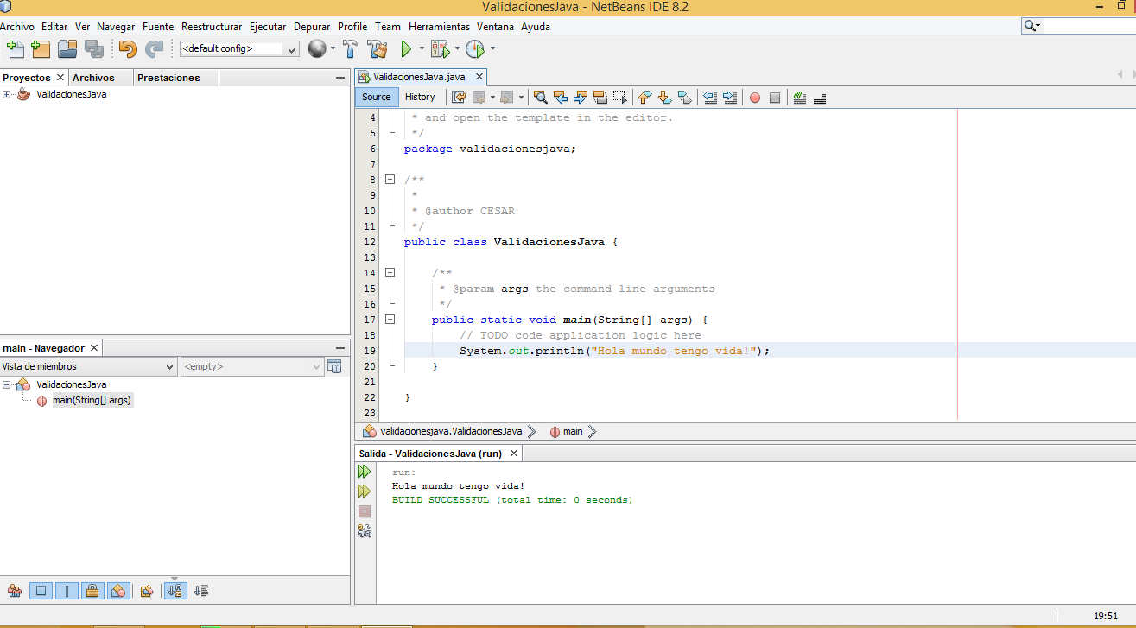Click the Save All icon
1136x628 pixels.
[93, 49]
